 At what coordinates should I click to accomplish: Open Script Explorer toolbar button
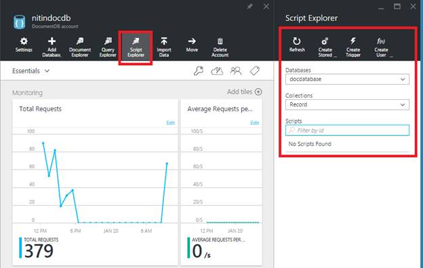coord(136,47)
